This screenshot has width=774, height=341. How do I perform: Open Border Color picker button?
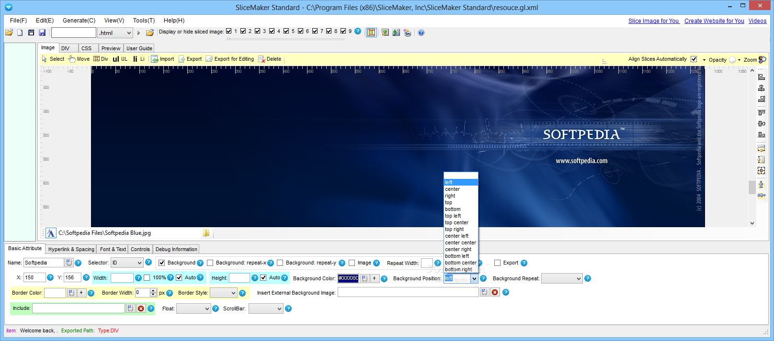point(71,293)
